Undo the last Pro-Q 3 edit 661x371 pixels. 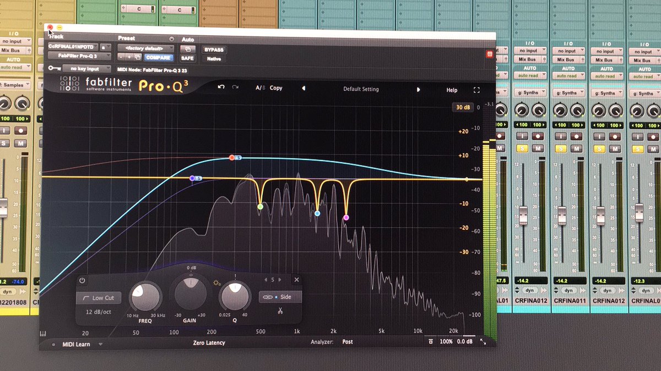pos(221,87)
